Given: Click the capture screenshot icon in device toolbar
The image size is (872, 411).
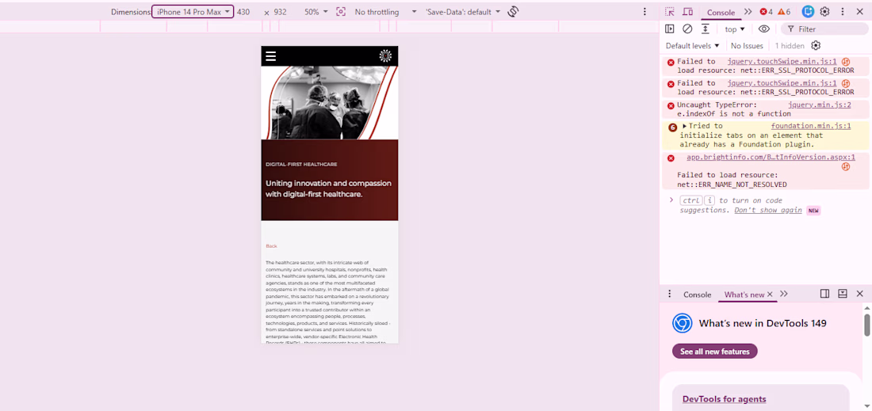Looking at the screenshot, I should 341,12.
